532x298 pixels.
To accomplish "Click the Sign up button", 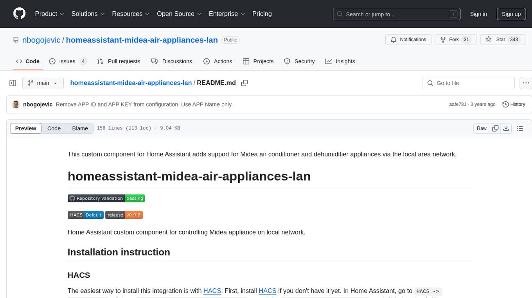I will [511, 14].
